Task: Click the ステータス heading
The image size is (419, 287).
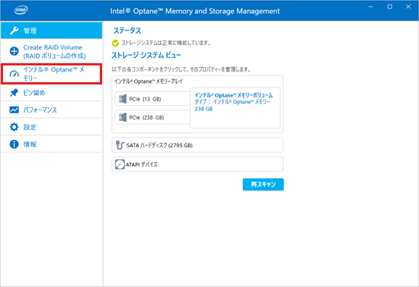Action: click(x=127, y=30)
